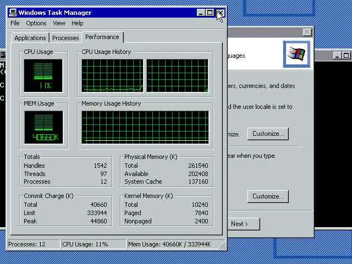The width and height of the screenshot is (352, 264).
Task: Click the CPU Usage 11% gauge
Action: point(43,76)
